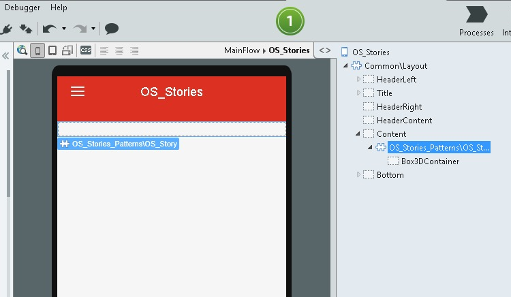The image size is (511, 297).
Task: Open the Processes tab
Action: point(476,21)
